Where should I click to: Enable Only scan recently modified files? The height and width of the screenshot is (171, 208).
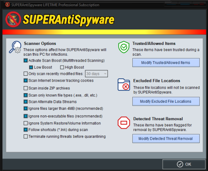coord(26,74)
